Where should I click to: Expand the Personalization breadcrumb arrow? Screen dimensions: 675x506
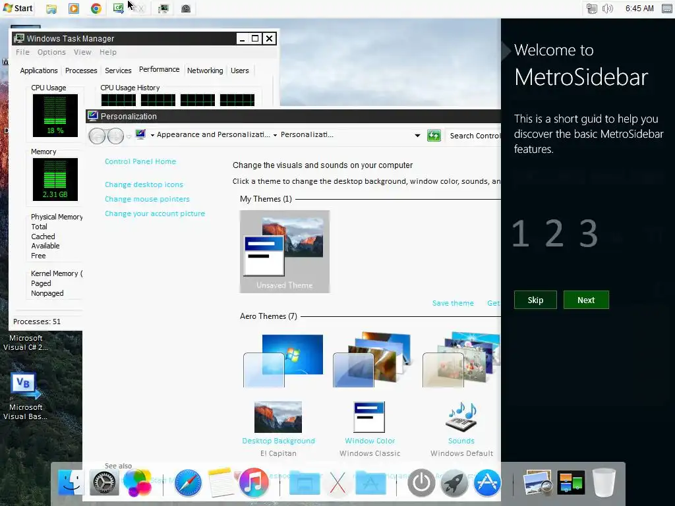click(x=275, y=135)
